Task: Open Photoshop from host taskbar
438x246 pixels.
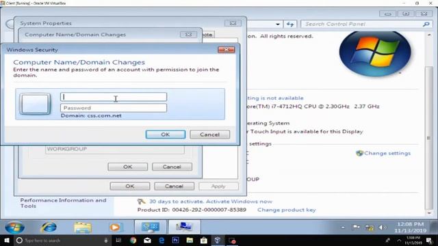Action: click(x=175, y=240)
